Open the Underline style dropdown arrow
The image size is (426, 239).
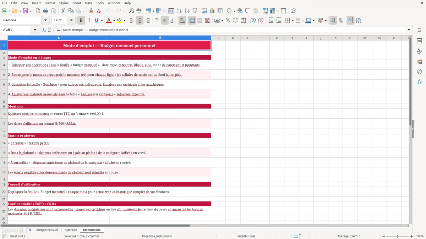pos(101,21)
